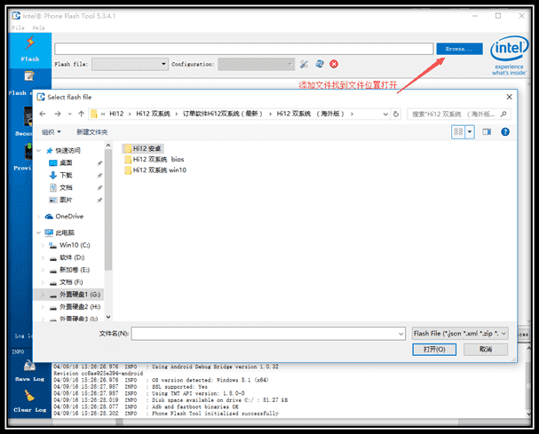
Task: Expand the 软件 (D:) node
Action: coord(43,257)
